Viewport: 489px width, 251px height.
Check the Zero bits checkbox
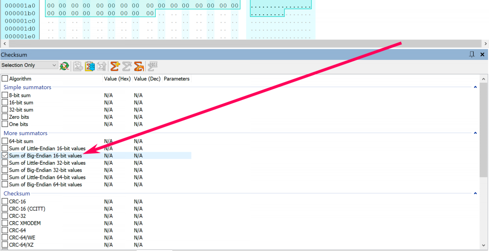coord(5,117)
